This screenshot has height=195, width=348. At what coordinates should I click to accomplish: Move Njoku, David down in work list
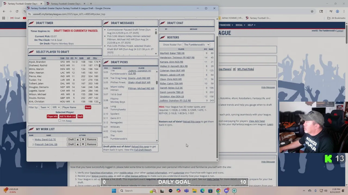pyautogui.click(x=83, y=139)
